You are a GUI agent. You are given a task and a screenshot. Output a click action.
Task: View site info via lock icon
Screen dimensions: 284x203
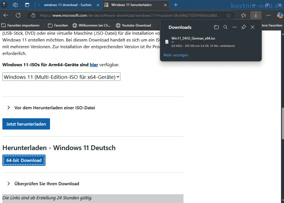pos(33,16)
